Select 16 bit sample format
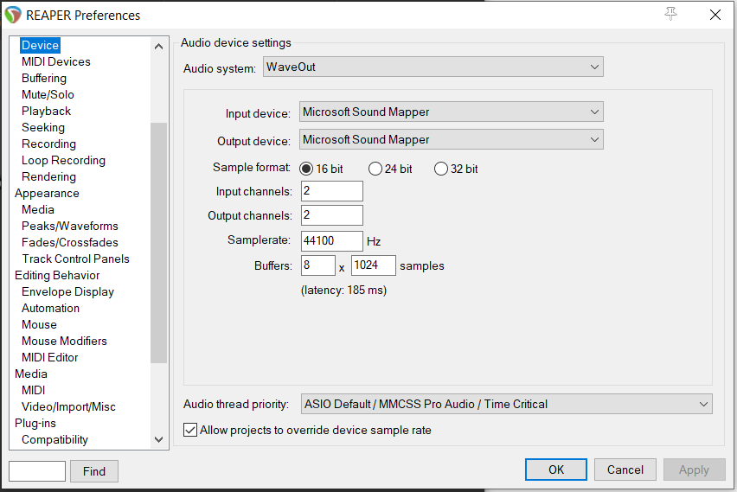Image resolution: width=737 pixels, height=492 pixels. (x=322, y=169)
